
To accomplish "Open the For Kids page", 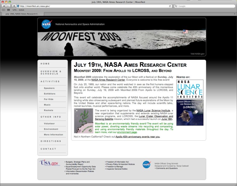I will coord(49,99).
